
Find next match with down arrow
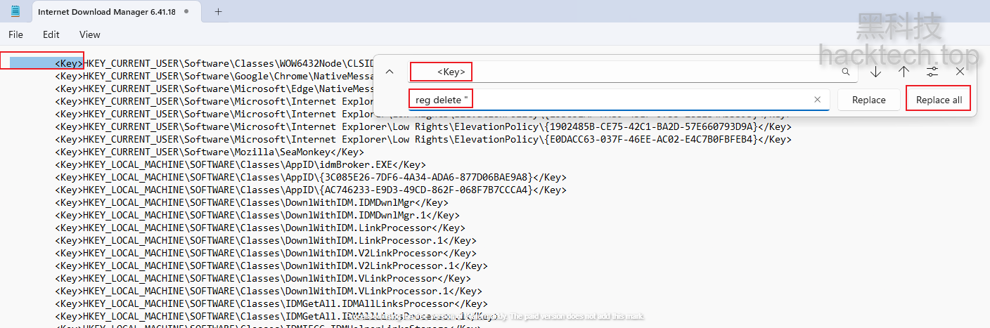[875, 72]
